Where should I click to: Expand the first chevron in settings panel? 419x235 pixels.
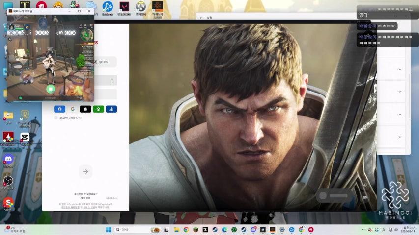coord(400,46)
